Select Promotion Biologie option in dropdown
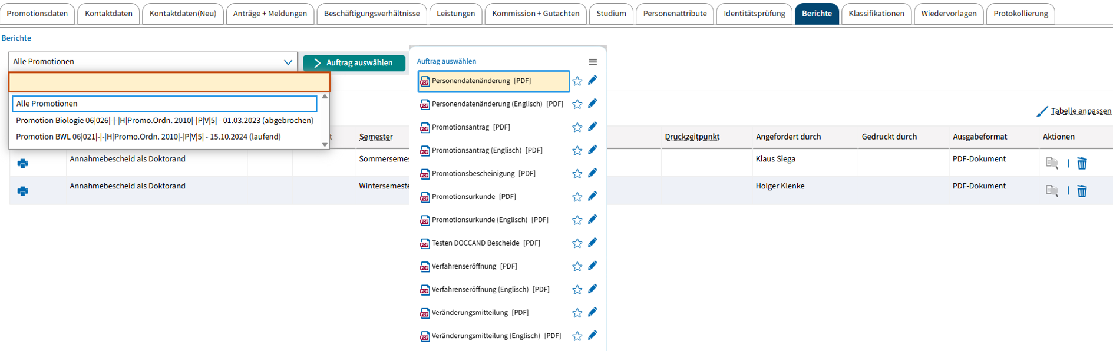The width and height of the screenshot is (1113, 351). 164,120
